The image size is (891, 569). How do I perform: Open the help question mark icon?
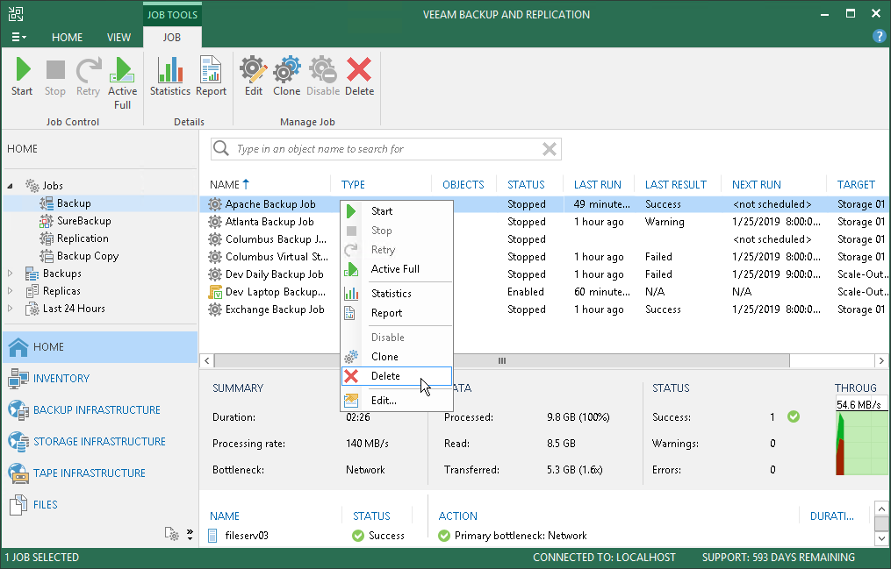(x=879, y=37)
